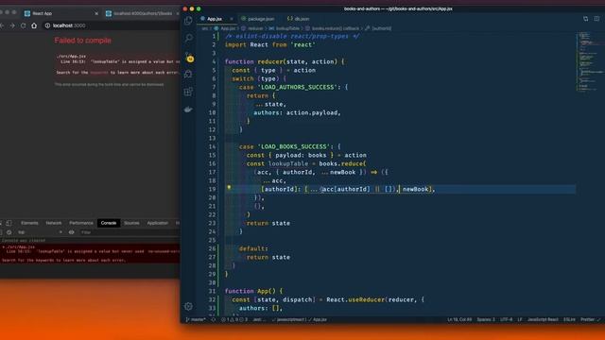Click the LF end-of-line selector
This screenshot has width=605, height=340.
520,319
